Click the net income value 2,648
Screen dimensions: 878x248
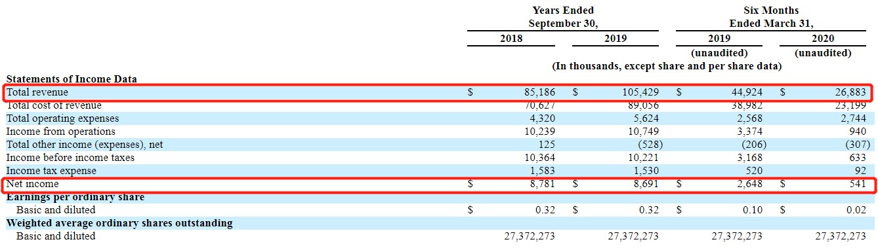(x=749, y=184)
